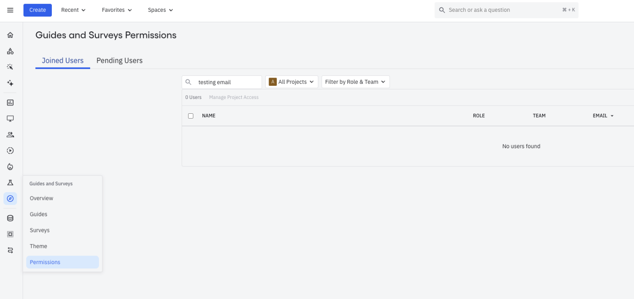Click the 'testing email' user search field

(222, 82)
